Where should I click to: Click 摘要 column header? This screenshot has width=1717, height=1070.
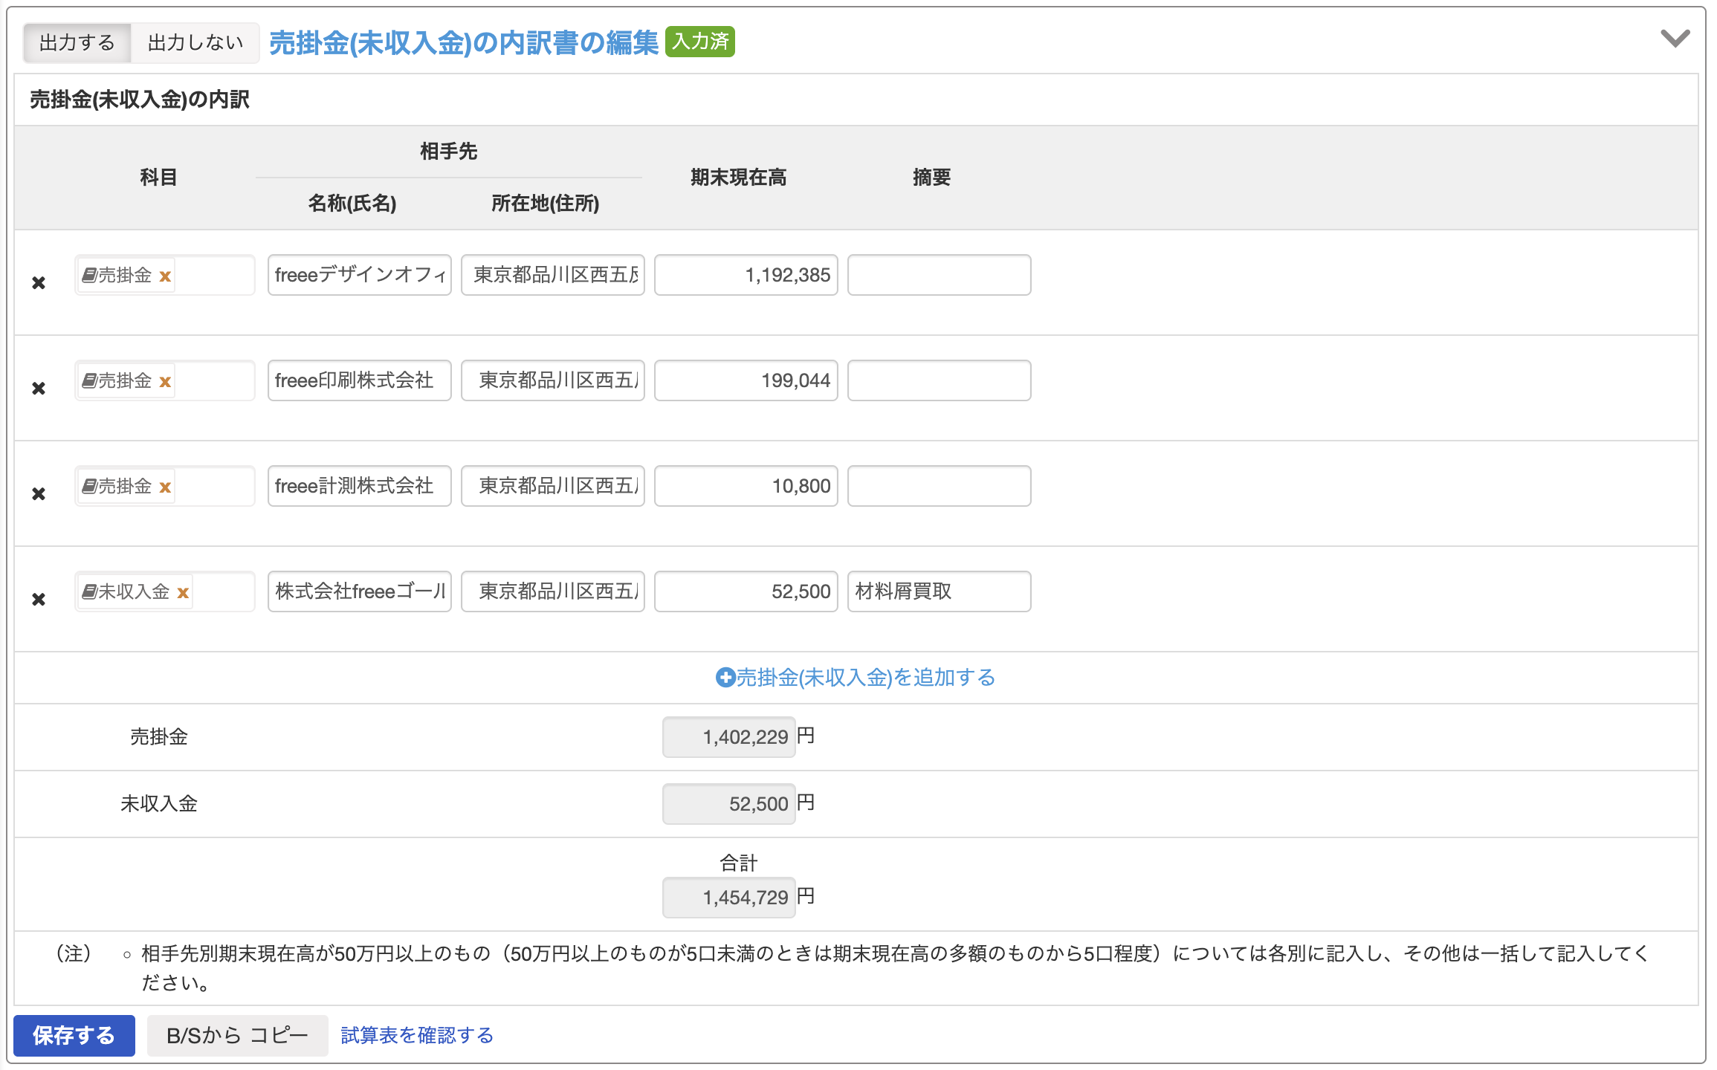pyautogui.click(x=931, y=178)
